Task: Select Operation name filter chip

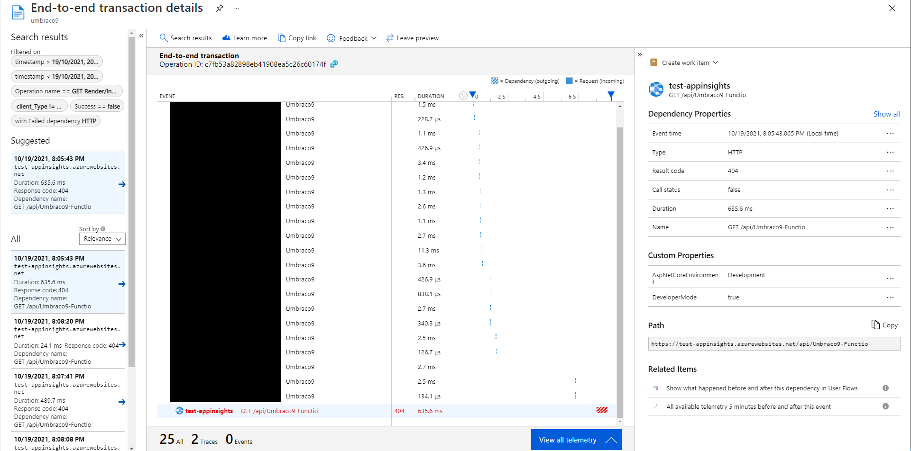Action: click(x=66, y=91)
